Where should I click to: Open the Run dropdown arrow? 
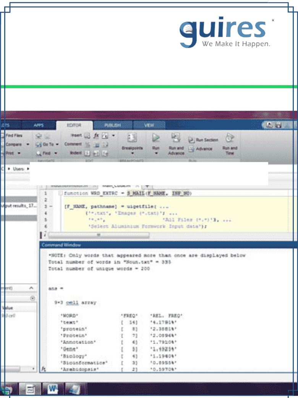[x=156, y=153]
